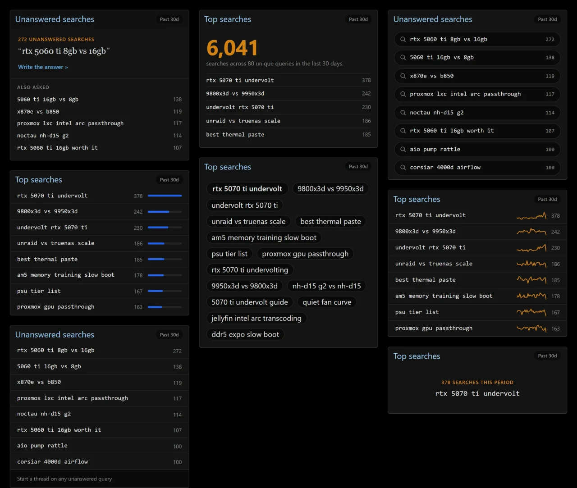Click '272 UNANSWERED SEARCHES' orange label
The height and width of the screenshot is (488, 577).
click(56, 40)
